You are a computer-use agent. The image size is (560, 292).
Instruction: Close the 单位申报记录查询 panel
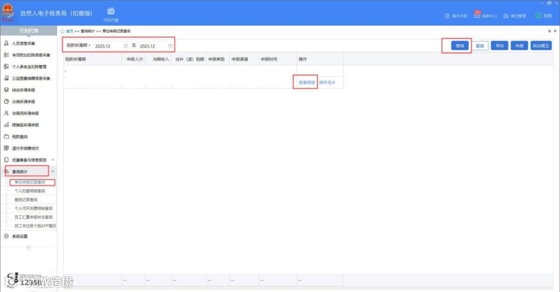coord(555,31)
